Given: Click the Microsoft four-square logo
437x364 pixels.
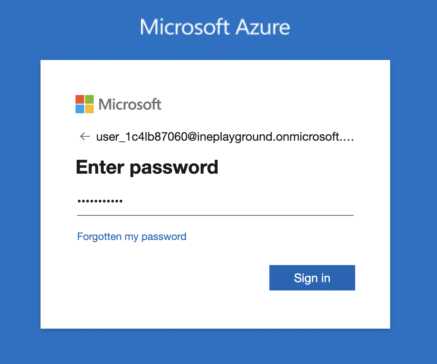Looking at the screenshot, I should coord(85,104).
